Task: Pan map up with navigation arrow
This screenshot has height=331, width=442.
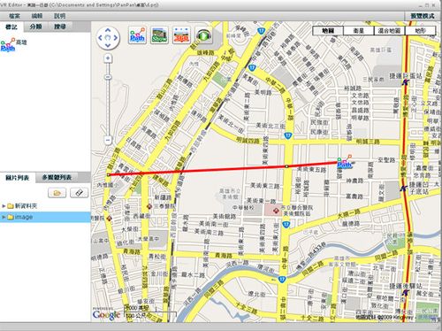Action: tap(108, 30)
